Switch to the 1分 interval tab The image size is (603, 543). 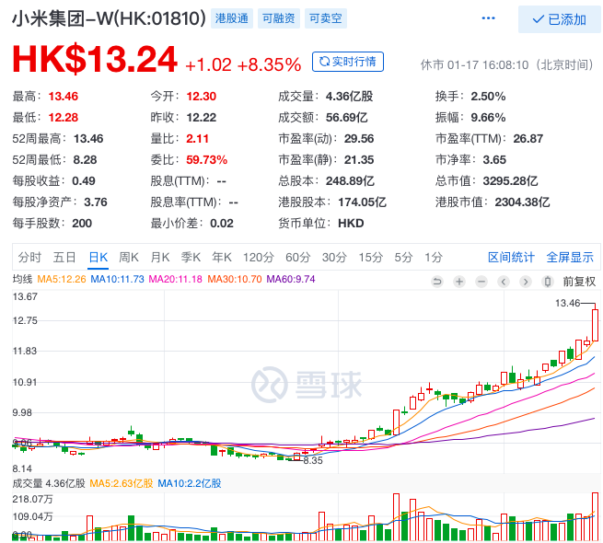tap(434, 257)
